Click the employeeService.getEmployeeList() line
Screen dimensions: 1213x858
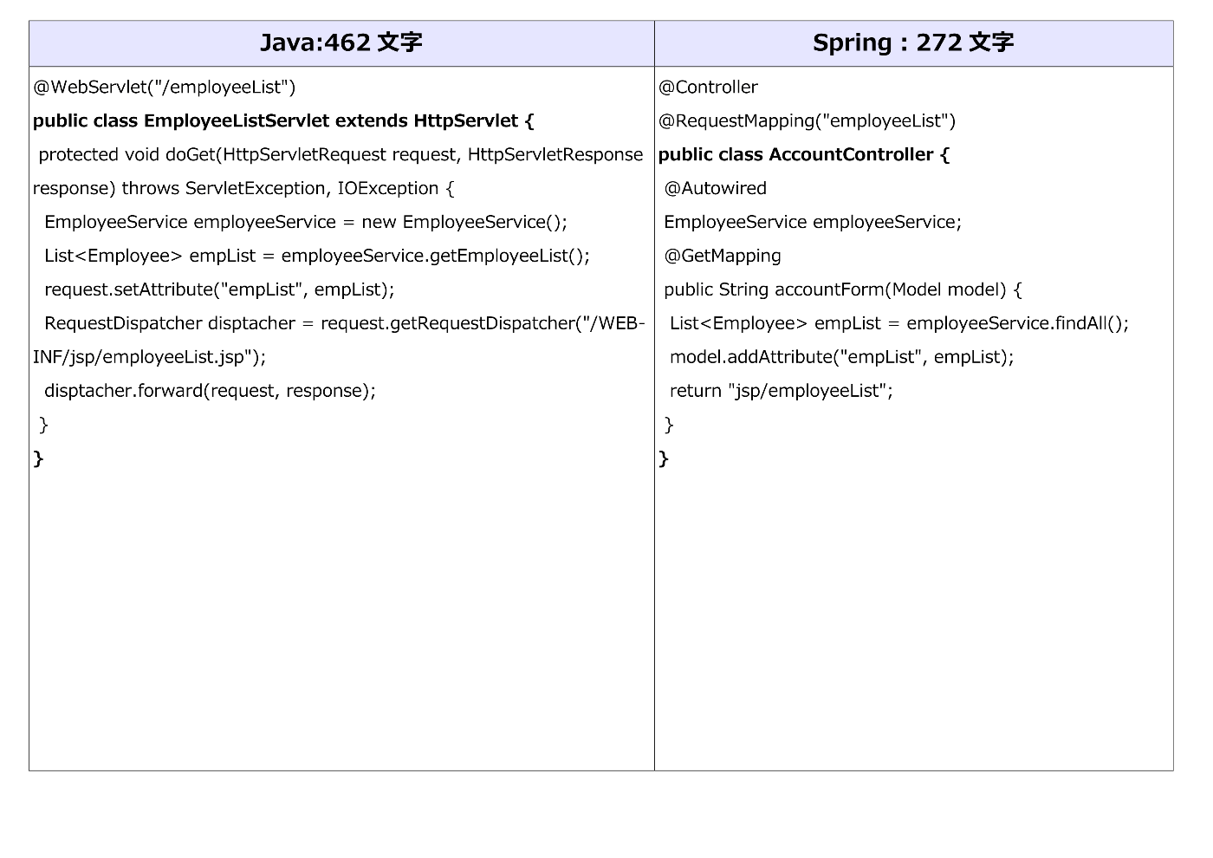(317, 257)
